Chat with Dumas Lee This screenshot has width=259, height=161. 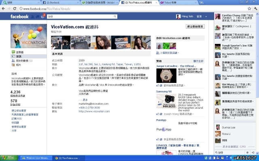point(235,127)
